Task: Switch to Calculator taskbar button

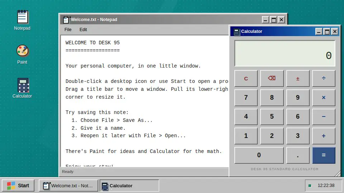Action: pyautogui.click(x=129, y=185)
